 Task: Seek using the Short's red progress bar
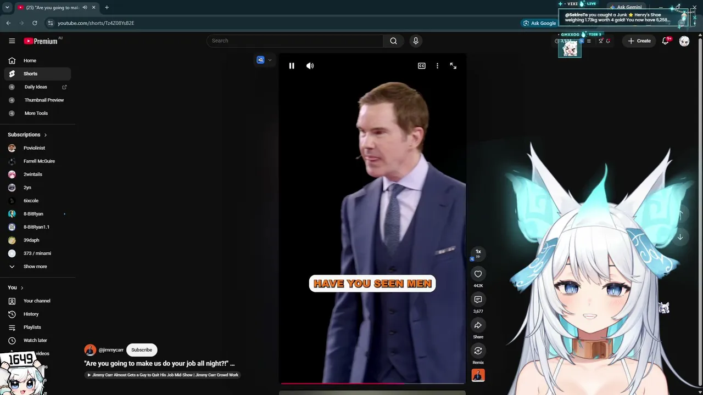tap(372, 383)
